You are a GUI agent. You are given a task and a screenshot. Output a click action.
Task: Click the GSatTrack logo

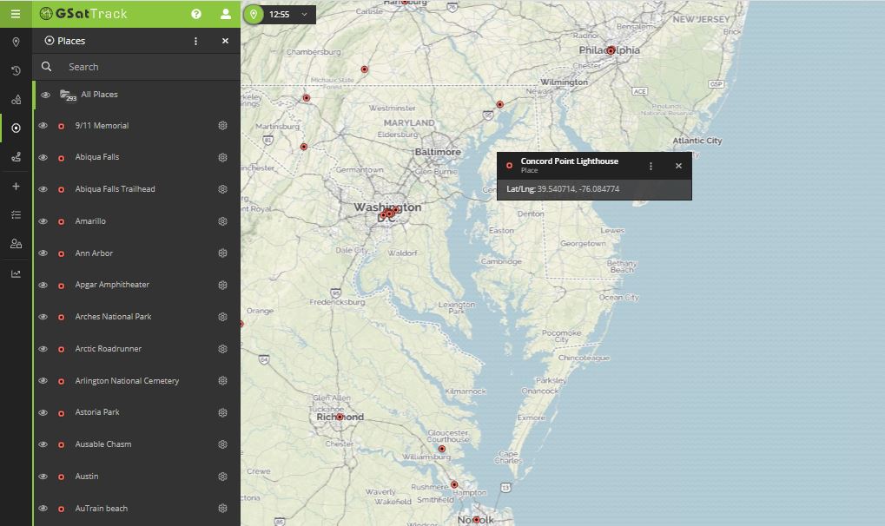click(x=83, y=14)
